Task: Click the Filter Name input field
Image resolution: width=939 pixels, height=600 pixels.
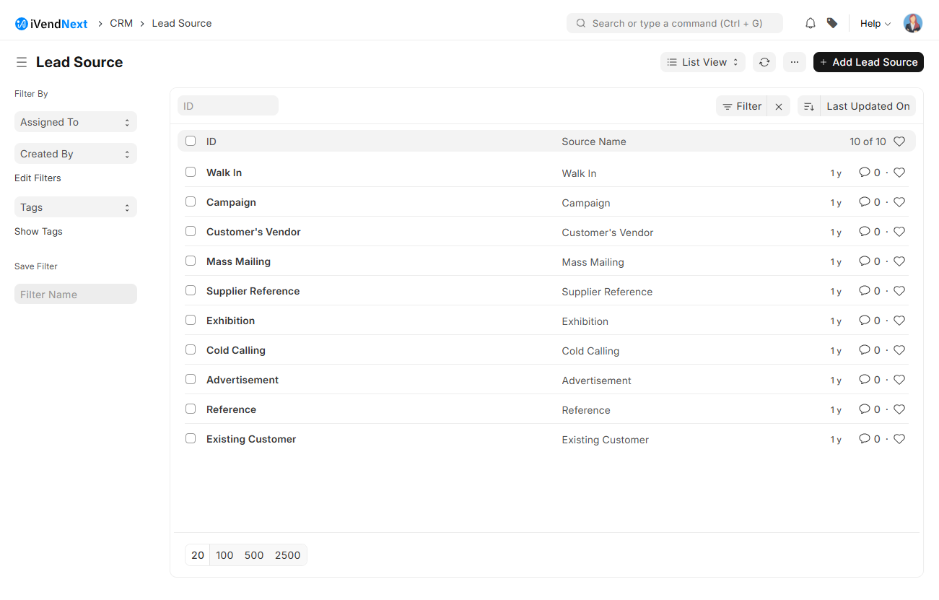Action: (x=75, y=295)
